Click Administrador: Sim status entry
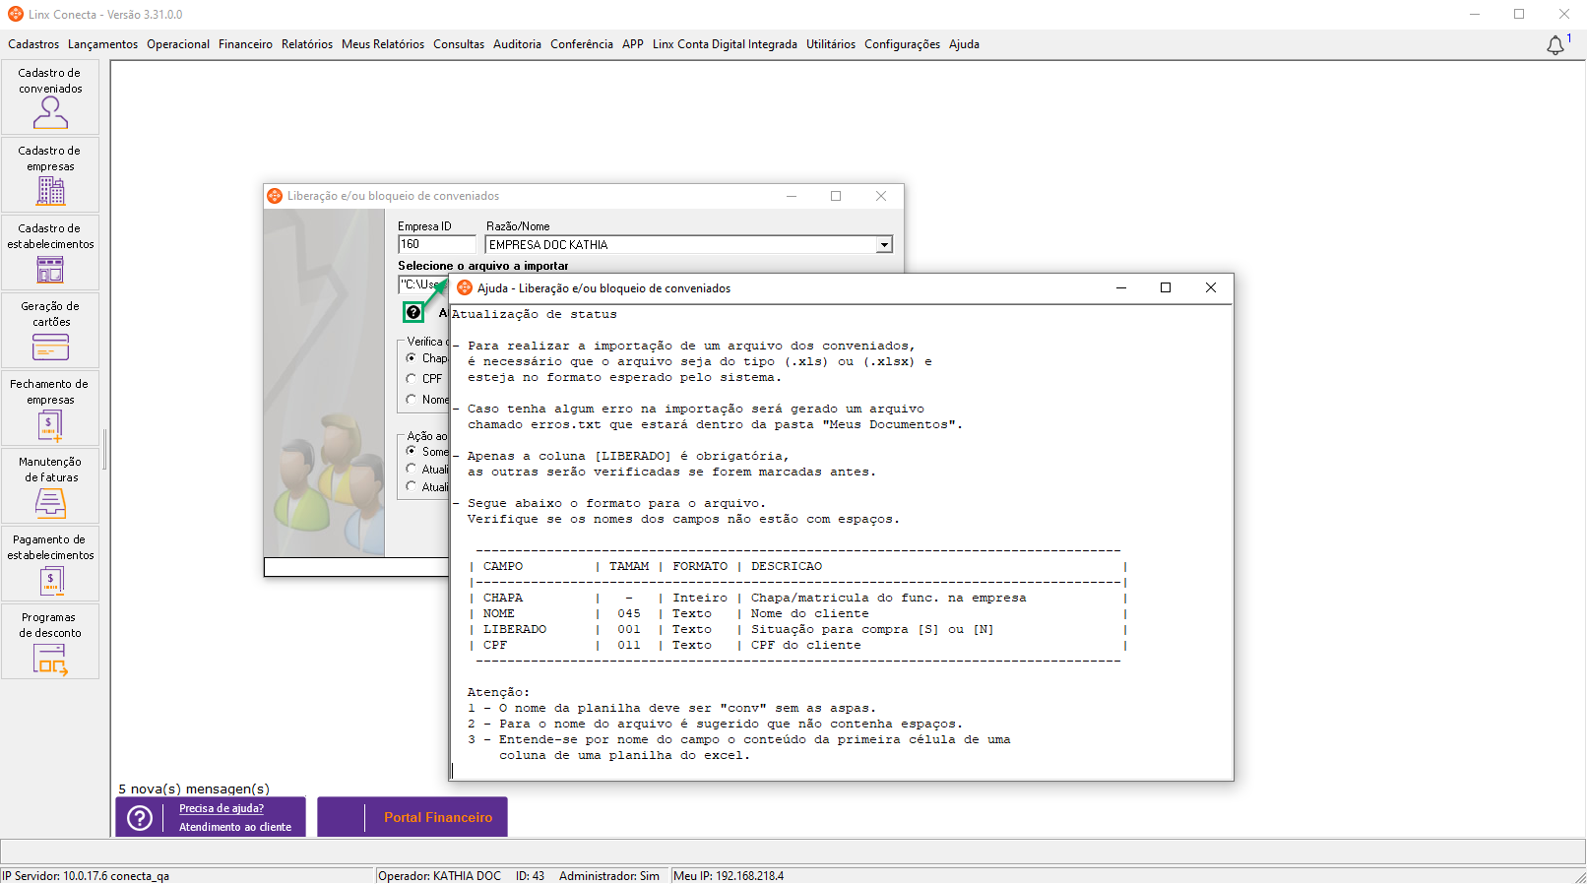The image size is (1587, 884). (x=609, y=876)
